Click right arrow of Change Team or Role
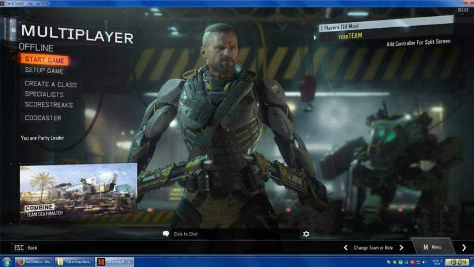This screenshot has width=474, height=267. (401, 248)
